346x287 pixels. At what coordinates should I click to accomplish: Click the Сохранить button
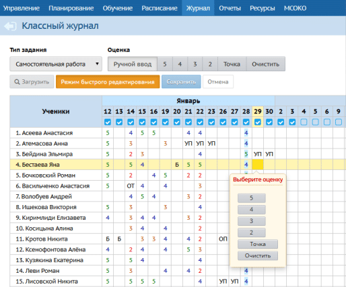[181, 82]
